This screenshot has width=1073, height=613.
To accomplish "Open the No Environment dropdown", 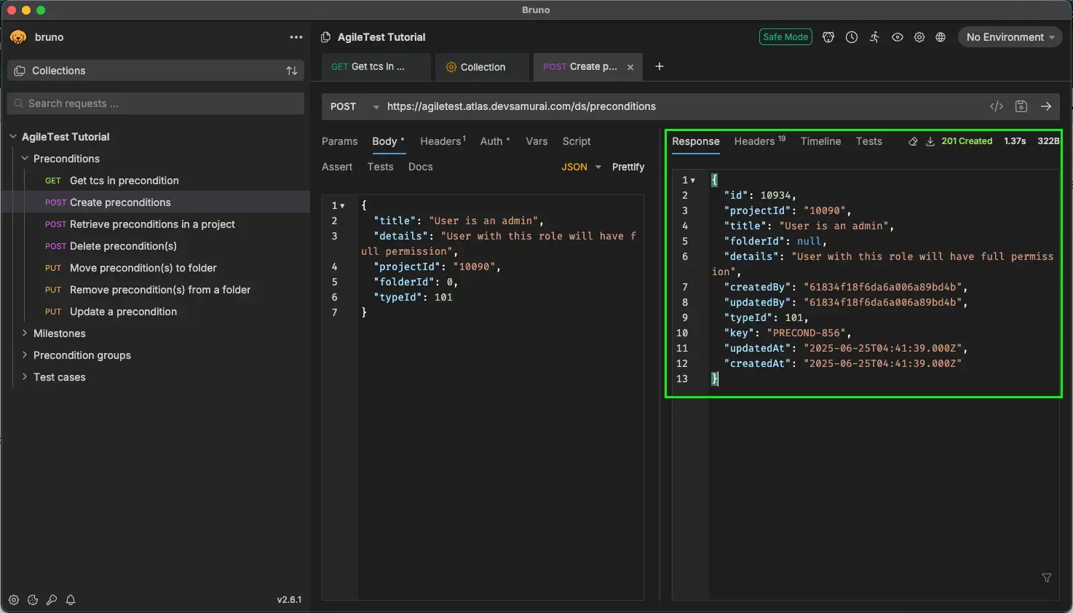I will 1010,37.
